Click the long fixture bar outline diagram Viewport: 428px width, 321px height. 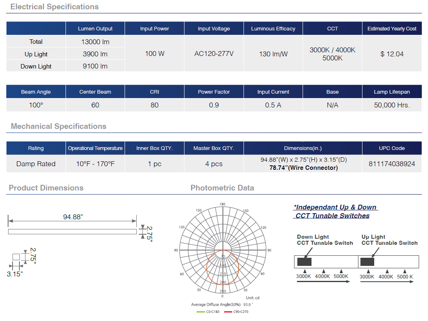pyautogui.click(x=72, y=231)
